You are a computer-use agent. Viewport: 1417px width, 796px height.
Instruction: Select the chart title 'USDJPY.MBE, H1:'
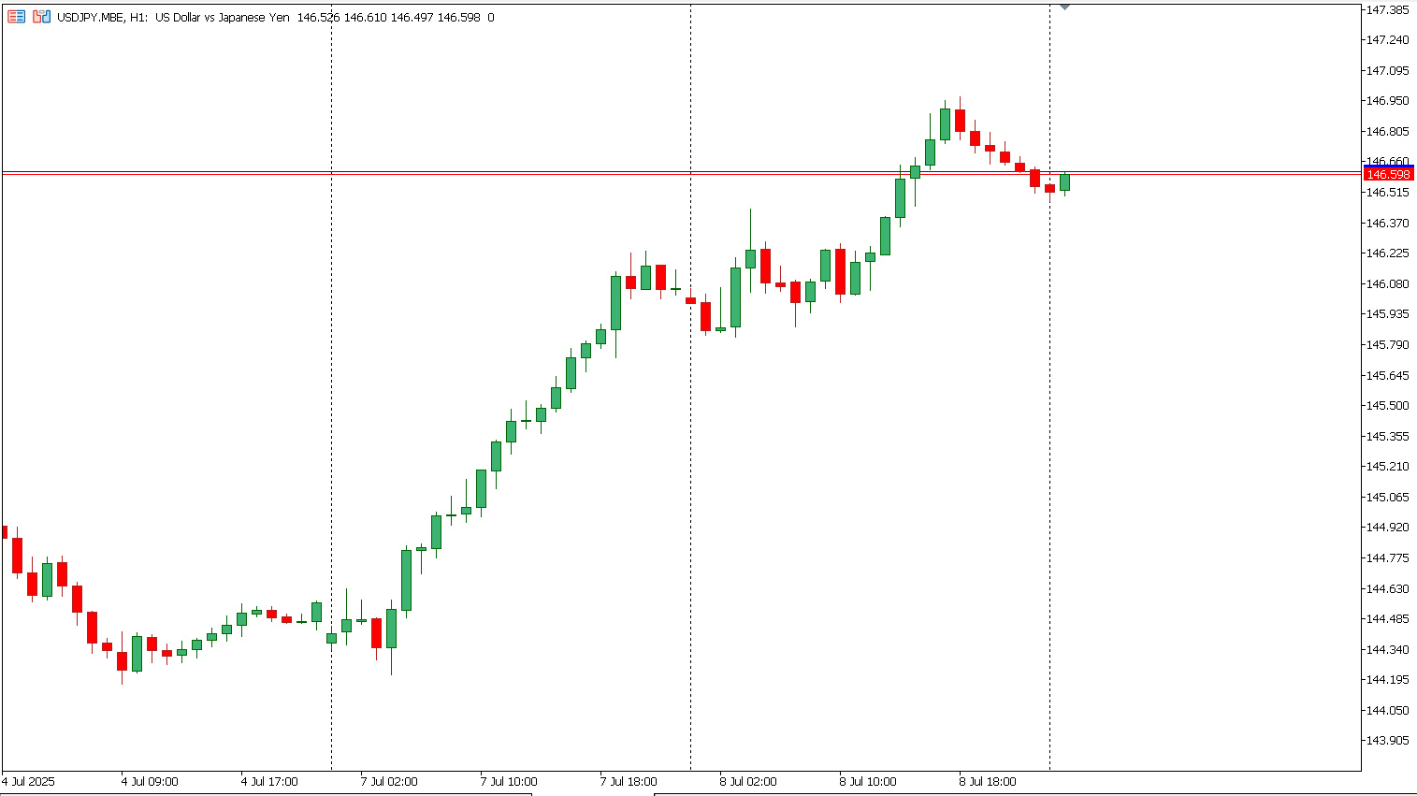102,18
